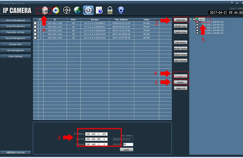Click the Version column header
The image size is (243, 158).
95,20
